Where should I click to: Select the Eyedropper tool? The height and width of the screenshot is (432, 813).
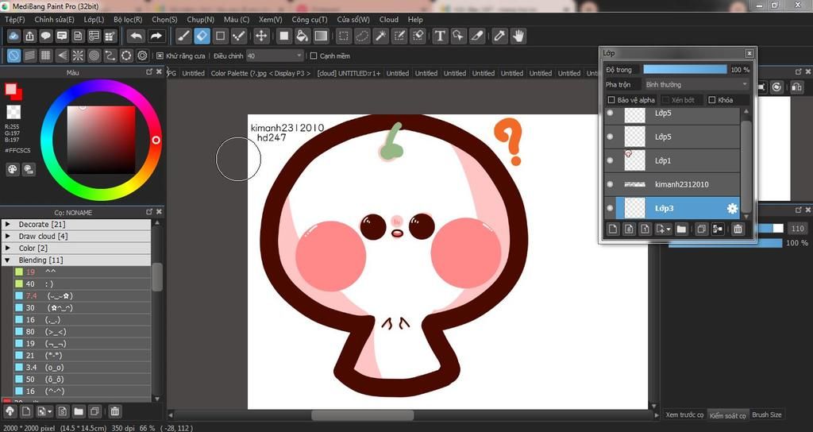coord(499,36)
